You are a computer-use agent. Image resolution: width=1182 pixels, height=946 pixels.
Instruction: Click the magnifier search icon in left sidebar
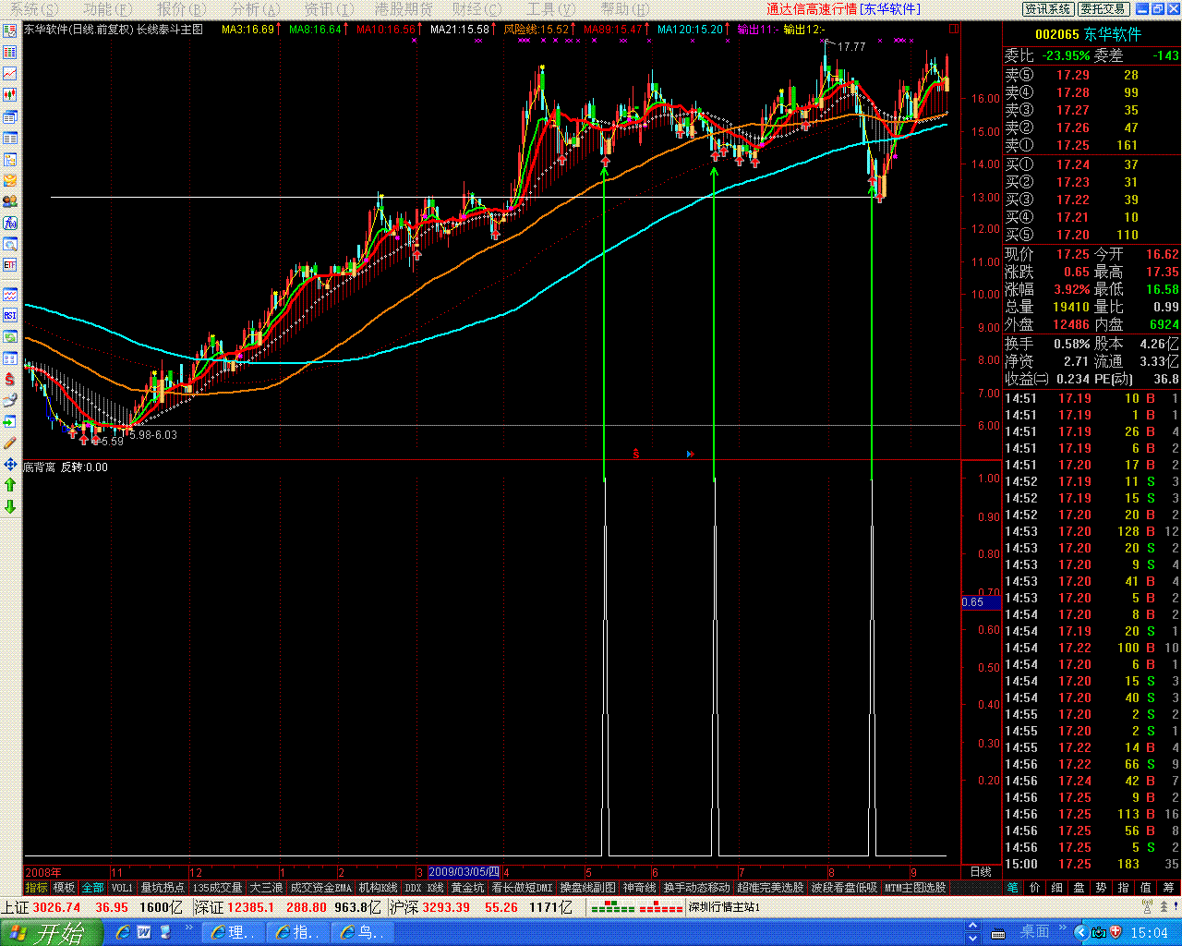click(10, 245)
